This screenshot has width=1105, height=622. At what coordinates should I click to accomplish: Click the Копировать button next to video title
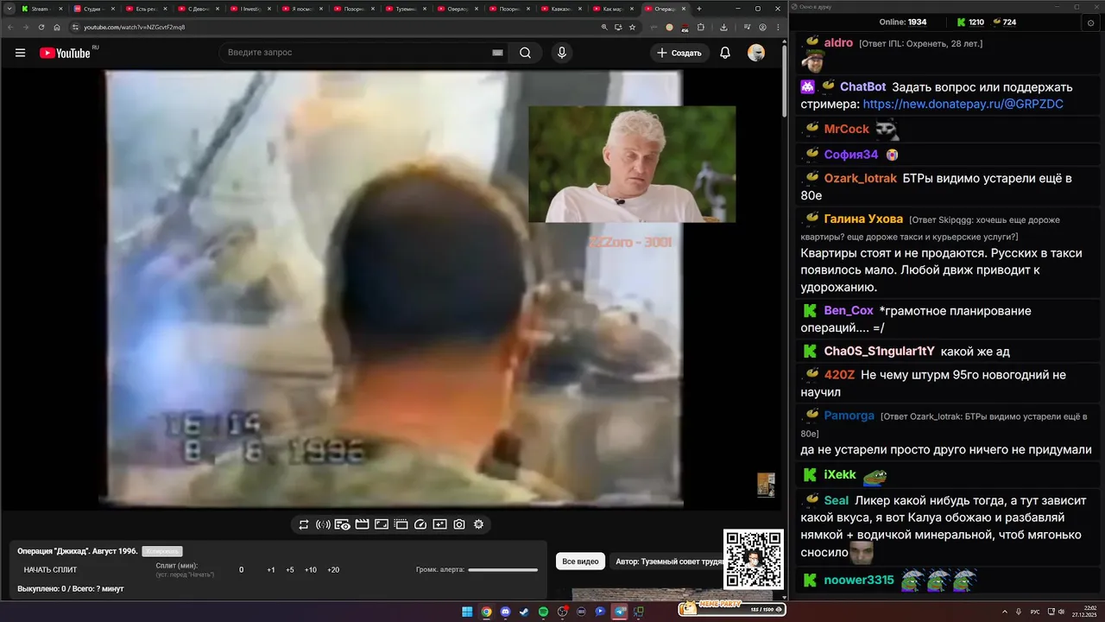tap(162, 551)
